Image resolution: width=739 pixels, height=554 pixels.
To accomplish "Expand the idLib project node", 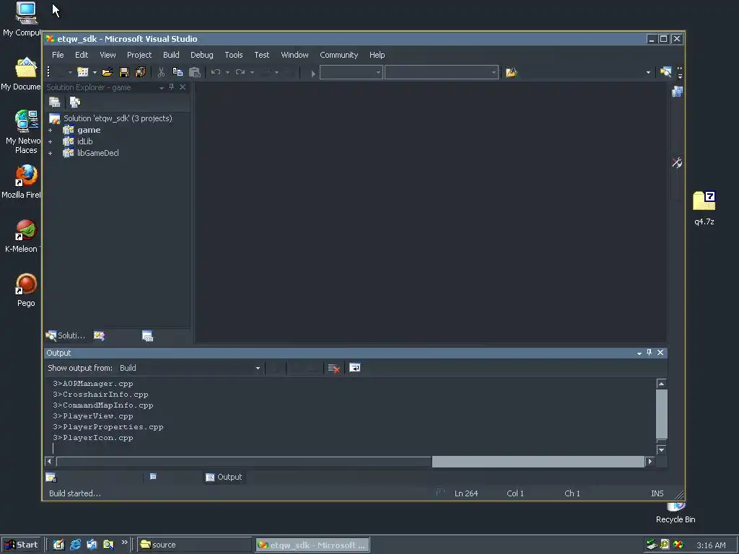I will tap(50, 141).
